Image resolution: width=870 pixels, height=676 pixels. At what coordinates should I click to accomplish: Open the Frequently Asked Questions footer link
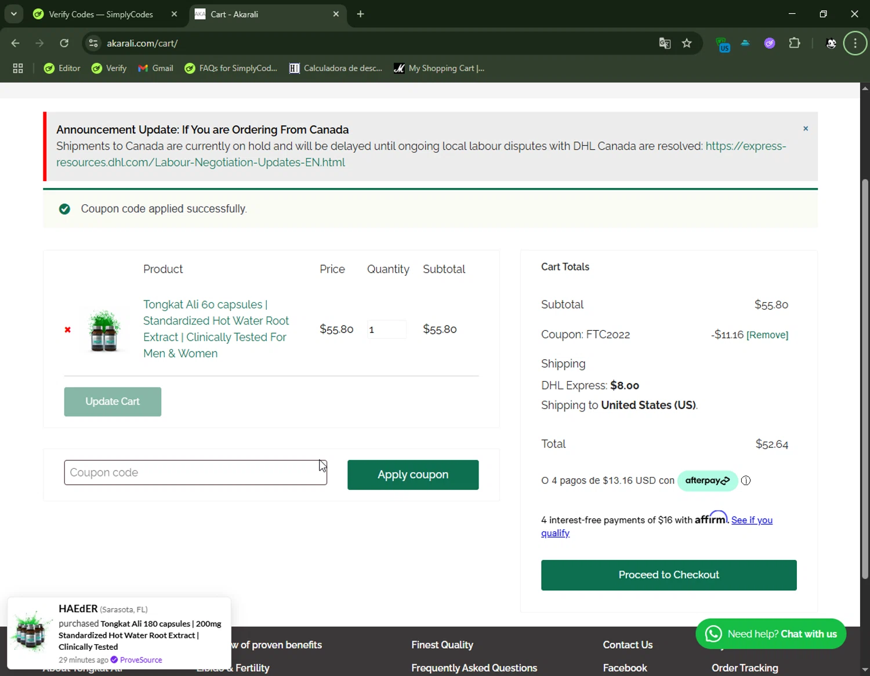coord(474,668)
